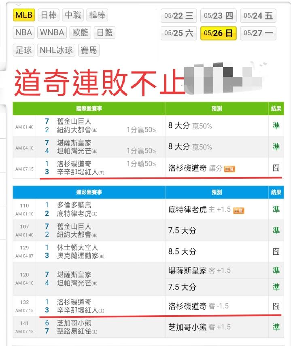Choose date 05/22 三

pos(179,16)
